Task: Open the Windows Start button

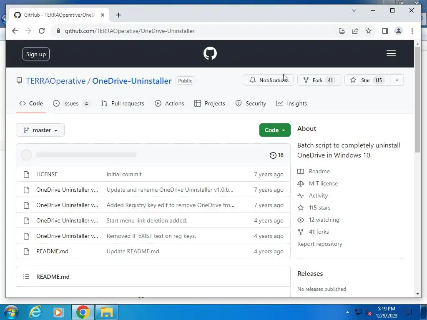Action: (x=10, y=312)
